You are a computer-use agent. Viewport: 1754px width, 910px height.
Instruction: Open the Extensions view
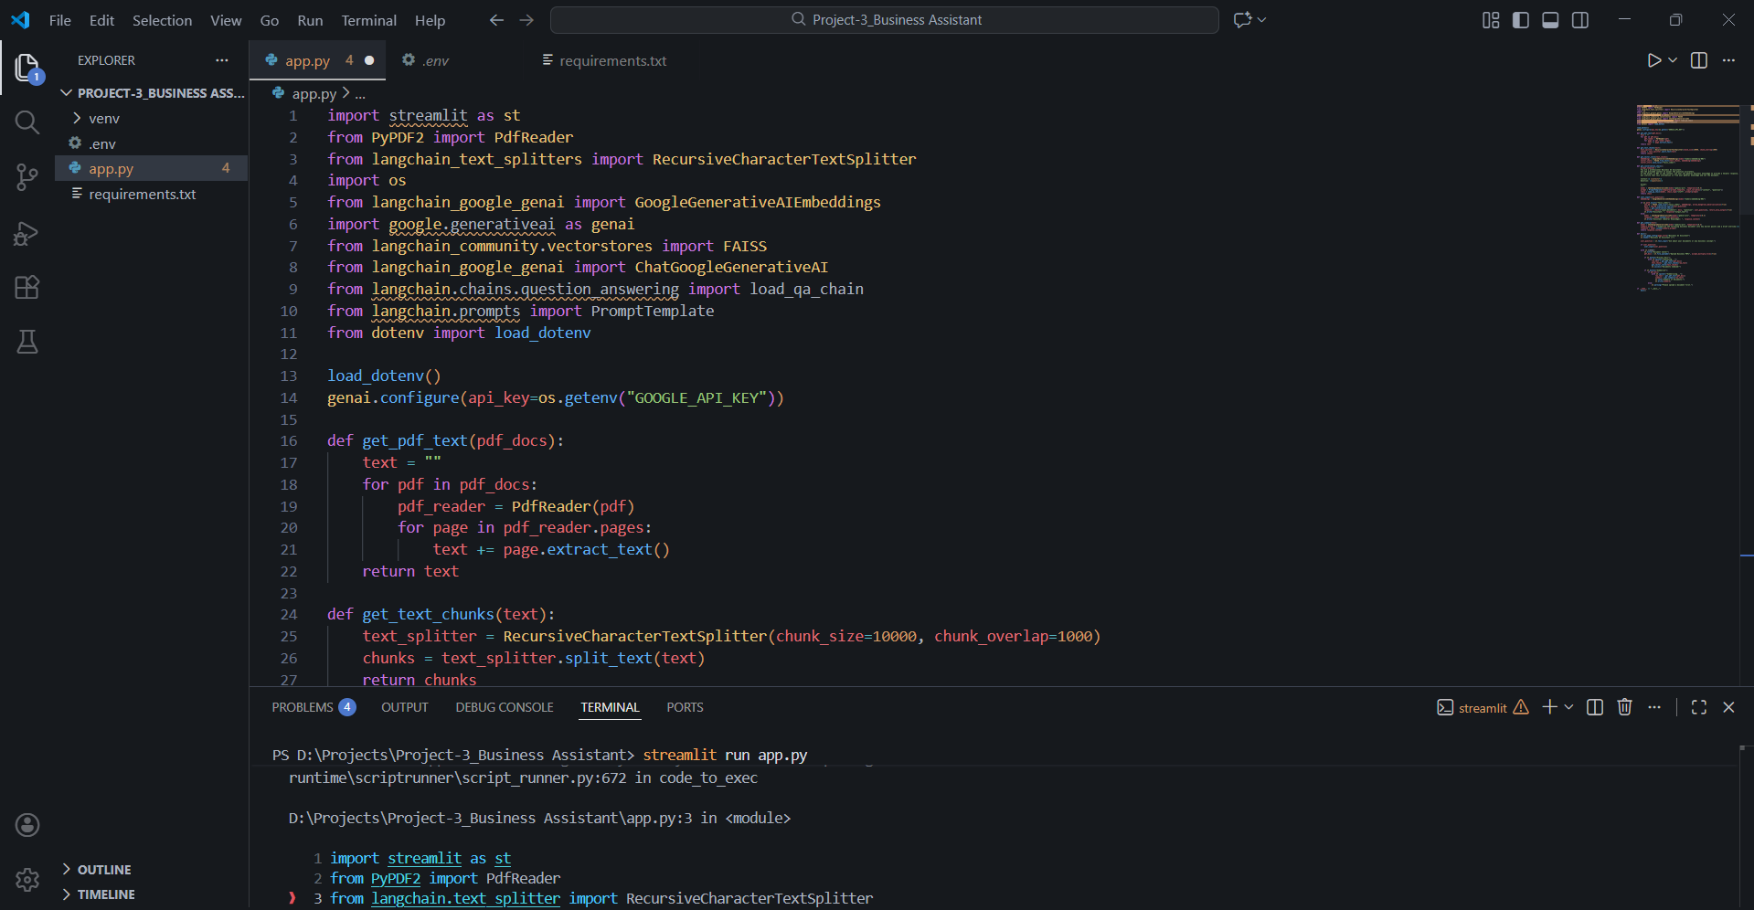27,288
